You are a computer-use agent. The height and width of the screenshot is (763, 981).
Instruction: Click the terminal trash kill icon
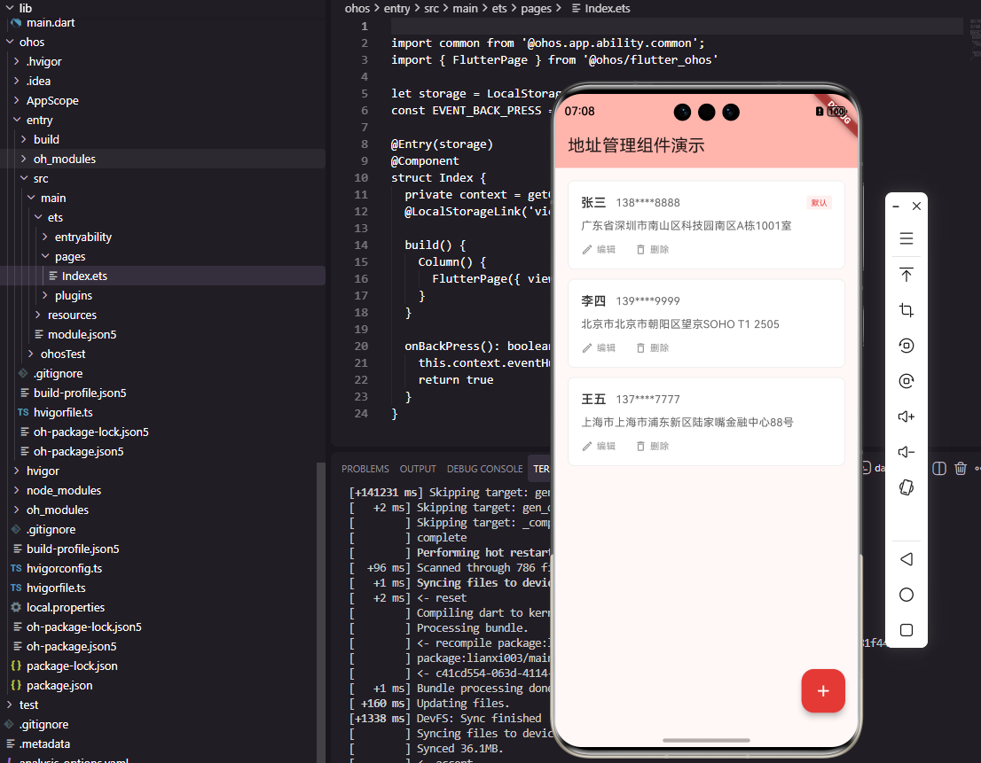[961, 469]
